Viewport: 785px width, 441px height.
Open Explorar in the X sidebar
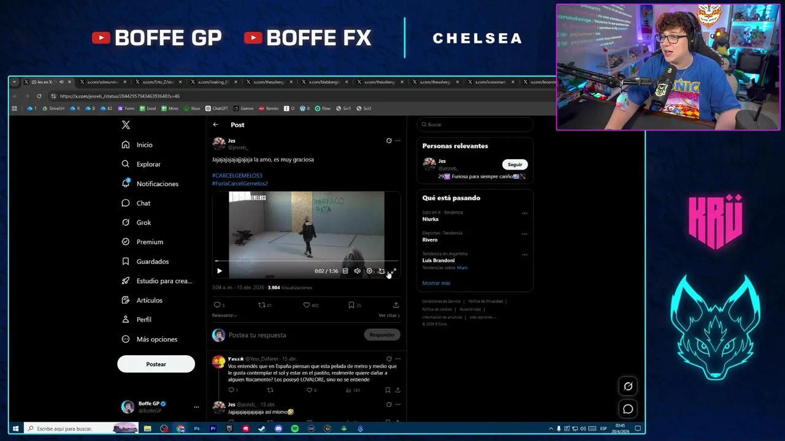[141, 164]
